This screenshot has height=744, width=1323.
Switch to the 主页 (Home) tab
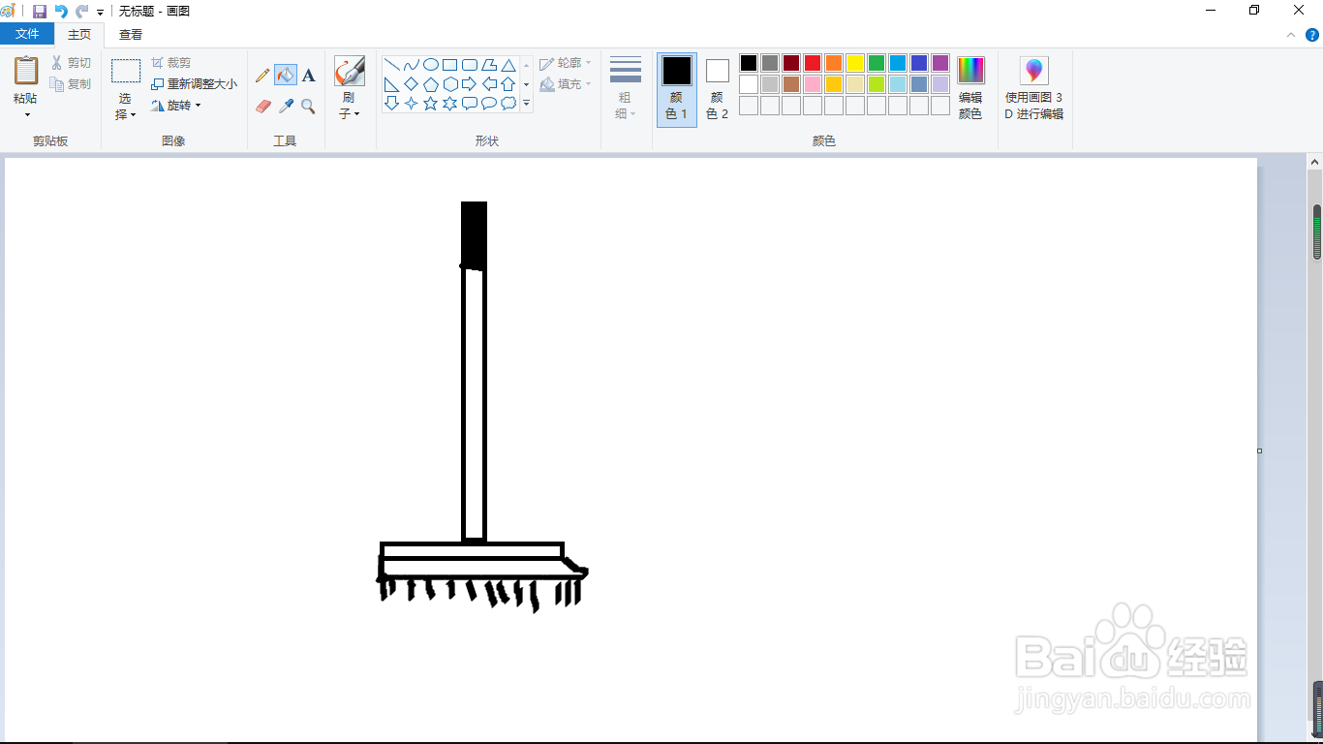click(79, 34)
